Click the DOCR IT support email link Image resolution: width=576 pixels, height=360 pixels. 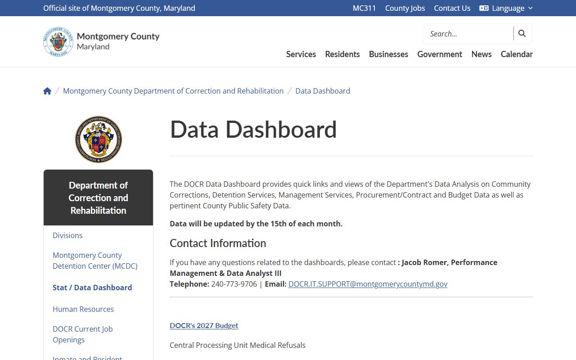tap(368, 284)
